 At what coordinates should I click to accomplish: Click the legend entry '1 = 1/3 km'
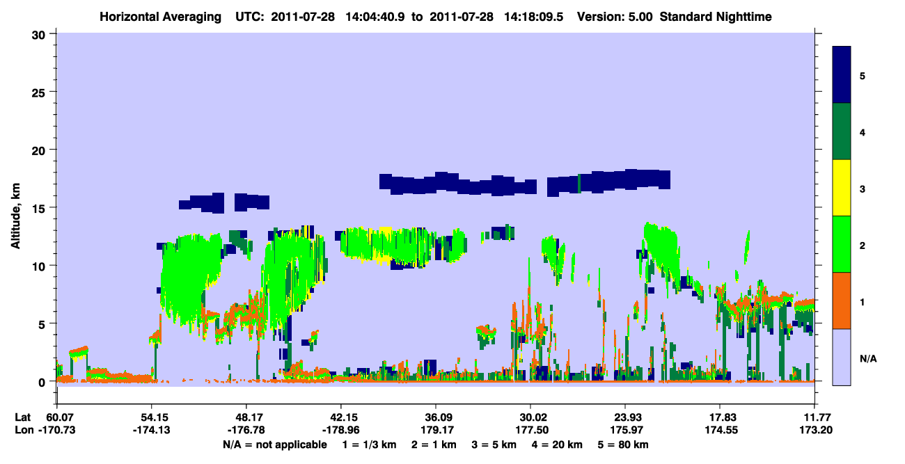(x=370, y=445)
